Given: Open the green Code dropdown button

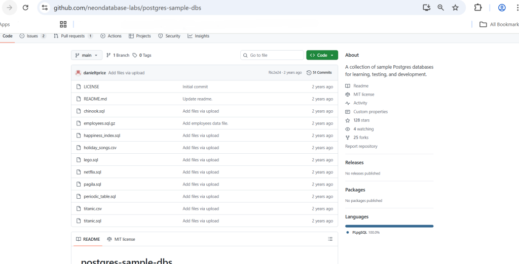Looking at the screenshot, I should pyautogui.click(x=322, y=55).
